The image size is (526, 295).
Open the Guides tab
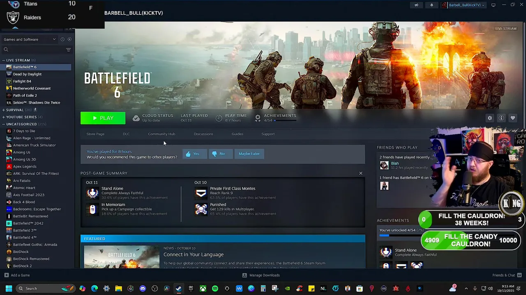click(237, 134)
